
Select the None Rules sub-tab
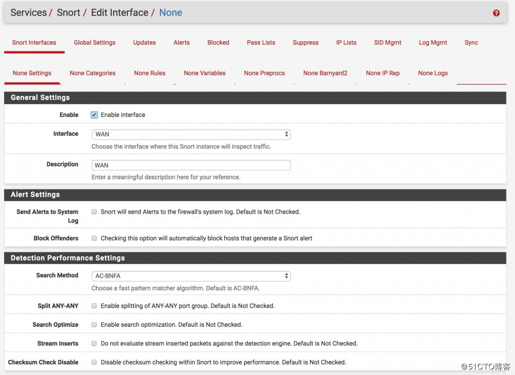(x=149, y=73)
